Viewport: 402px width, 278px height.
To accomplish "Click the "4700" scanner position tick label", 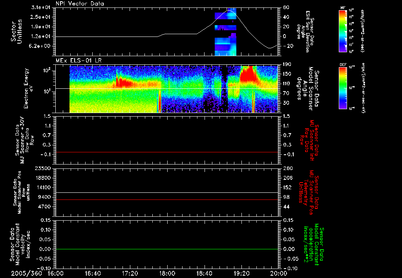I will [x=45, y=207].
